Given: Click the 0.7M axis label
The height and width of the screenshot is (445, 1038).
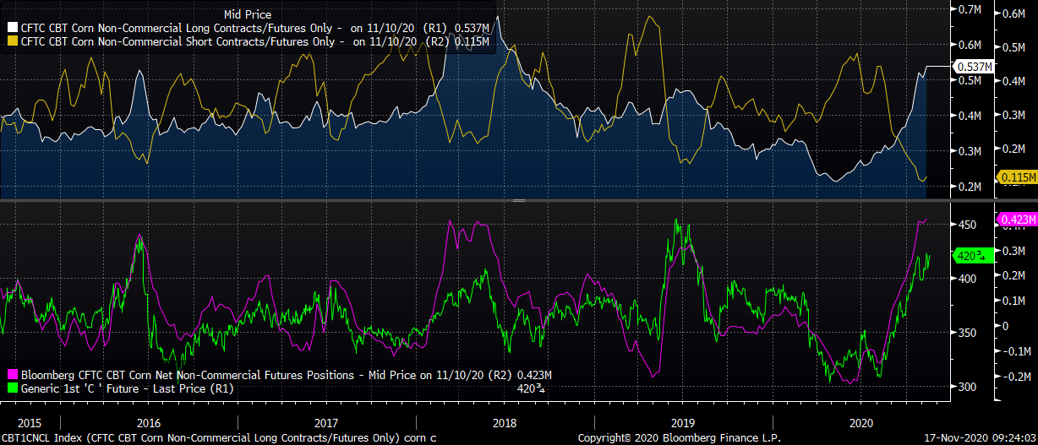Looking at the screenshot, I should click(969, 9).
